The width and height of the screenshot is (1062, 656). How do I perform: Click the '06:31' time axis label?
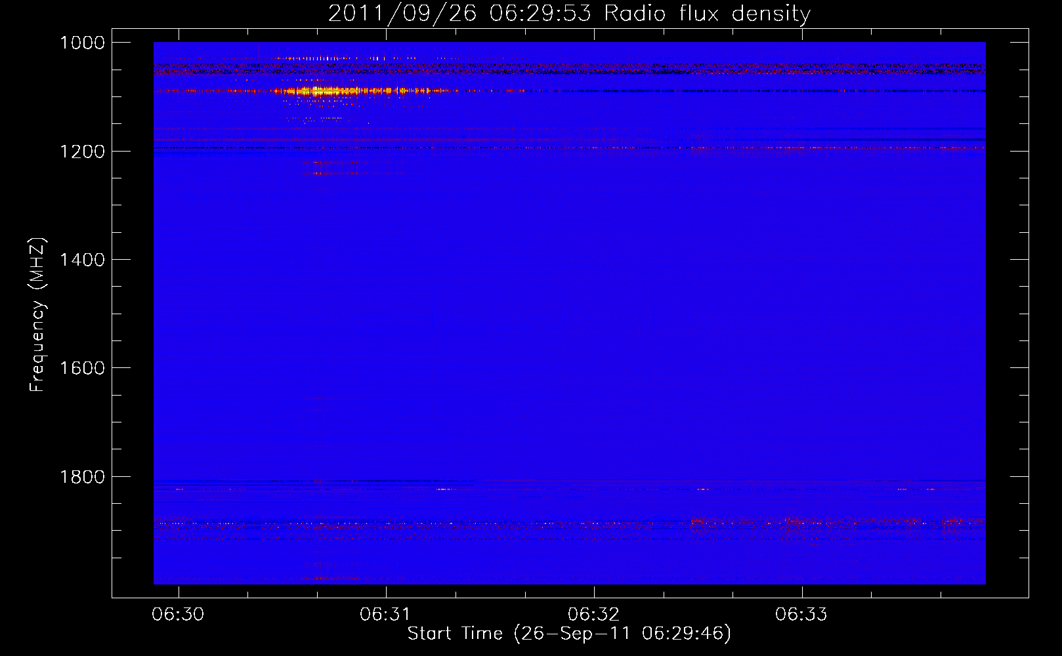(385, 614)
